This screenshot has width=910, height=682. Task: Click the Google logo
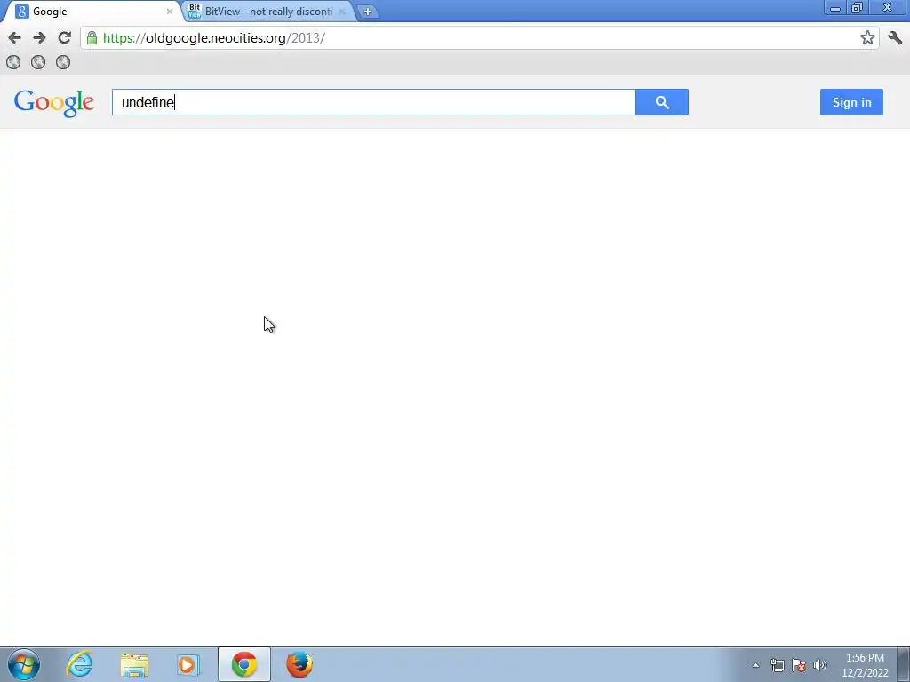(54, 103)
